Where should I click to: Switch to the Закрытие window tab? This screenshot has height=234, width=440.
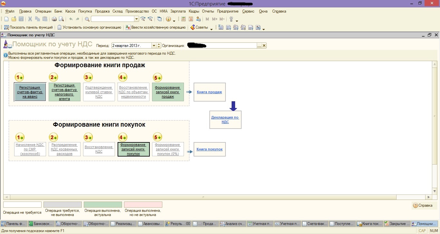tap(397, 224)
